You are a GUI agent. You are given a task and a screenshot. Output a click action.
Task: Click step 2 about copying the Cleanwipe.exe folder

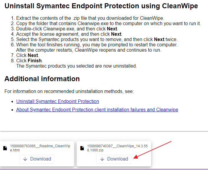coord(108,23)
